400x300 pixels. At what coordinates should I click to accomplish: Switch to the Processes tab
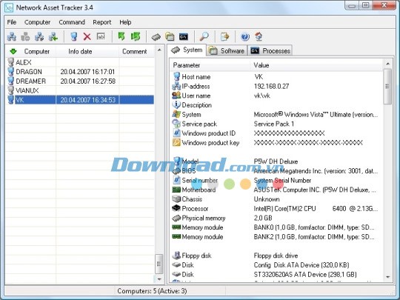[x=270, y=51]
